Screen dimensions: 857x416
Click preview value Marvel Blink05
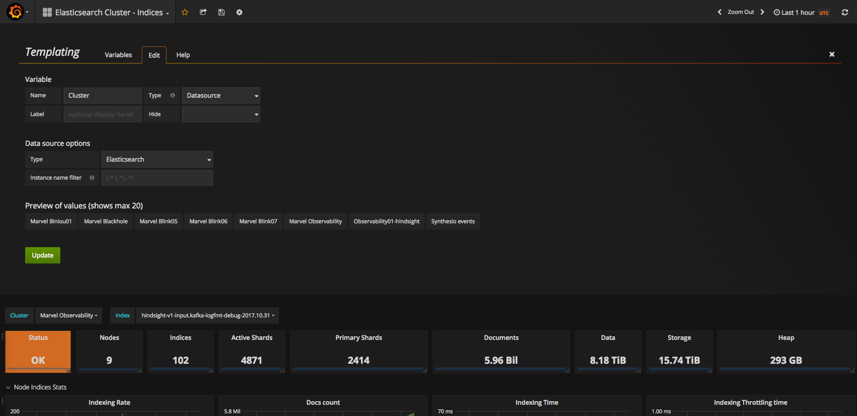coord(159,222)
